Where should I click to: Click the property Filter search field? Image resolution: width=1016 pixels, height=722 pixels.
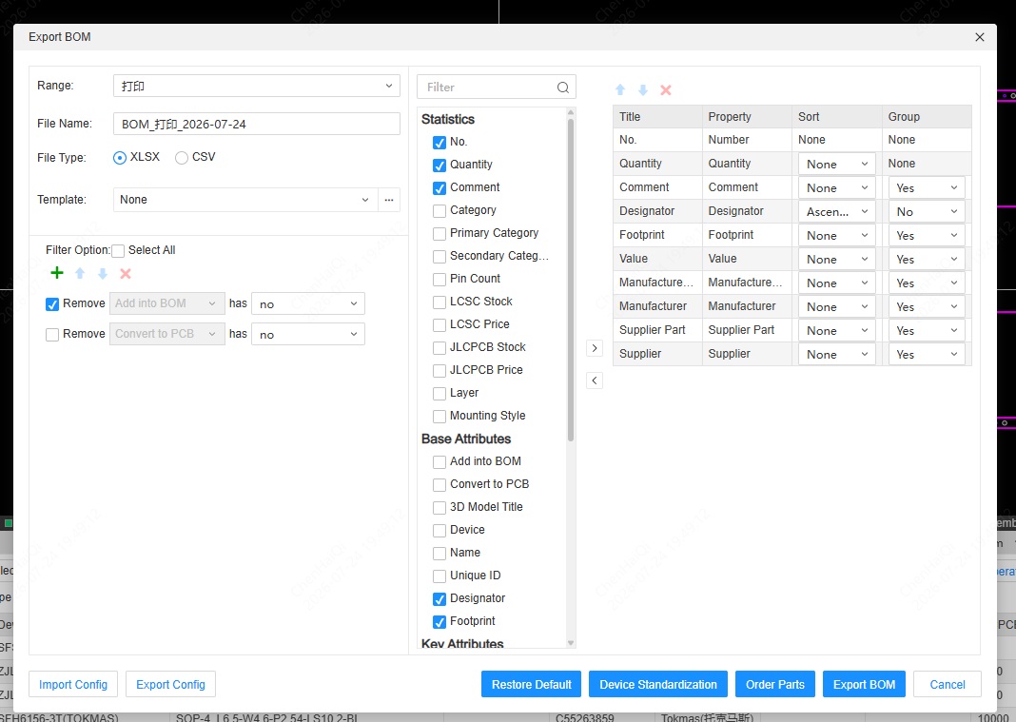tap(497, 87)
